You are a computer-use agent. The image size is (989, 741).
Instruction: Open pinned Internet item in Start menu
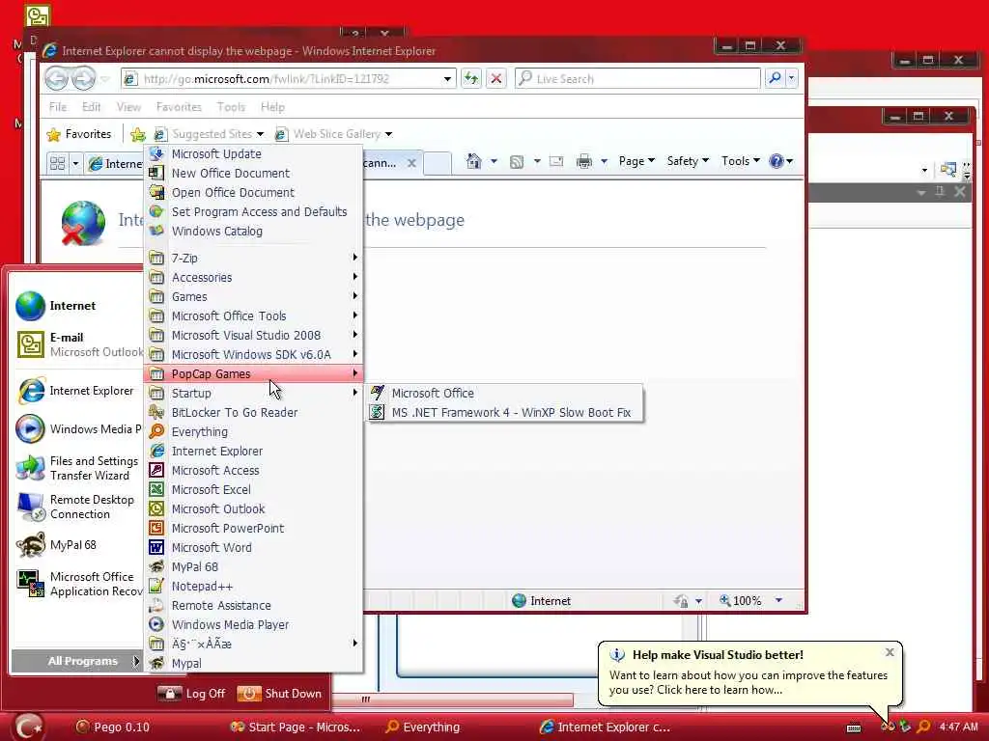point(77,306)
